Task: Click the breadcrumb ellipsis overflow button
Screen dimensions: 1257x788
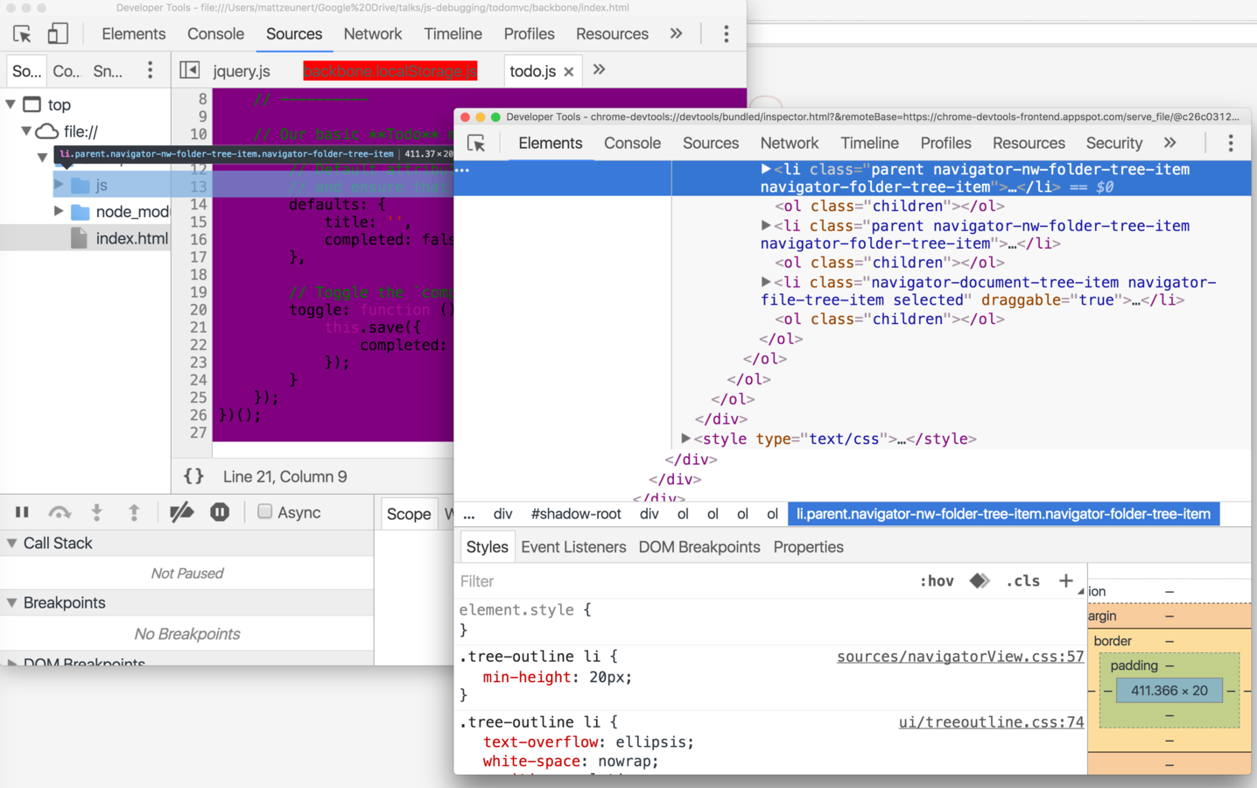Action: coord(469,514)
